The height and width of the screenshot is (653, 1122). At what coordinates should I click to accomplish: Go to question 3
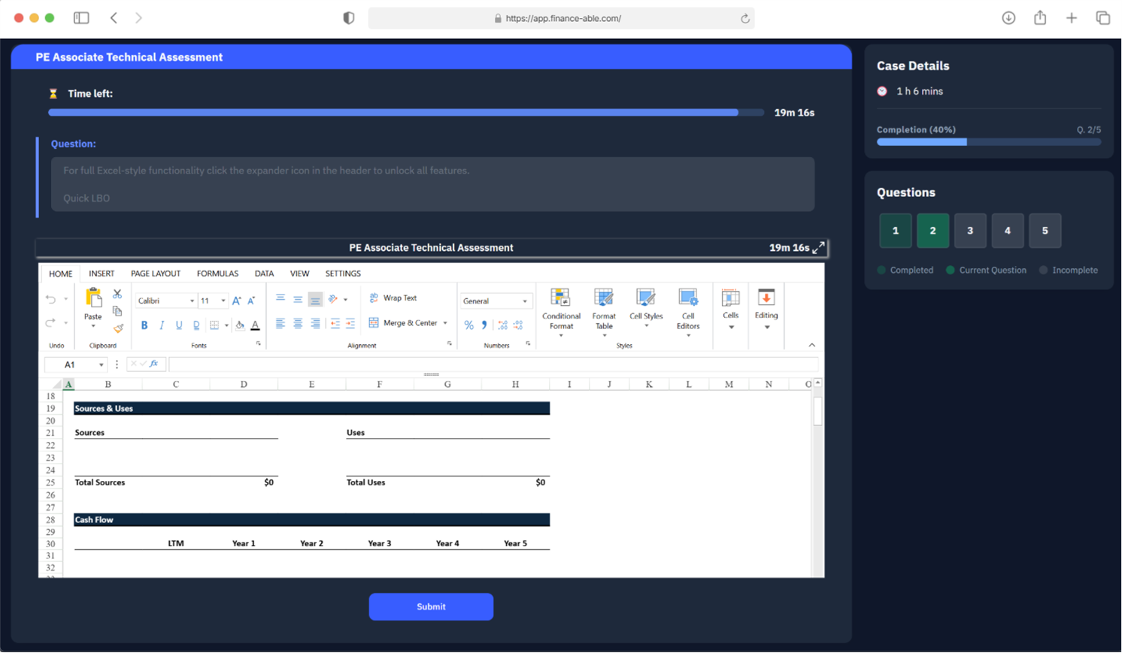(x=970, y=231)
